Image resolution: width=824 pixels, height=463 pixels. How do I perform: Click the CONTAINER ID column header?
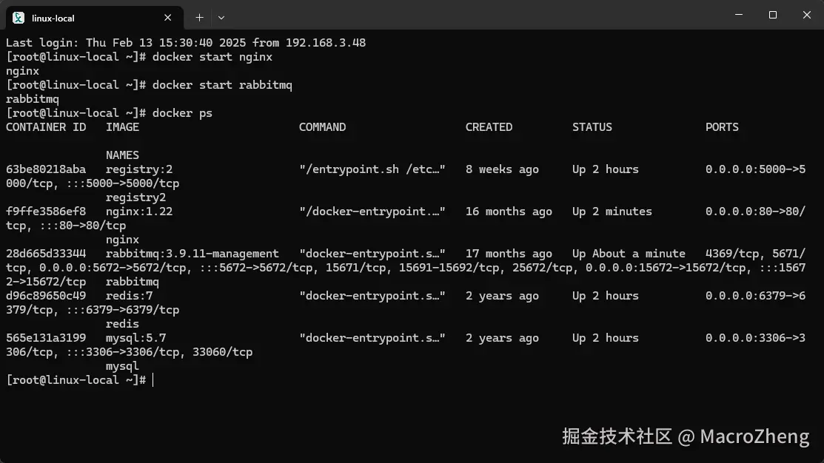pyautogui.click(x=46, y=127)
